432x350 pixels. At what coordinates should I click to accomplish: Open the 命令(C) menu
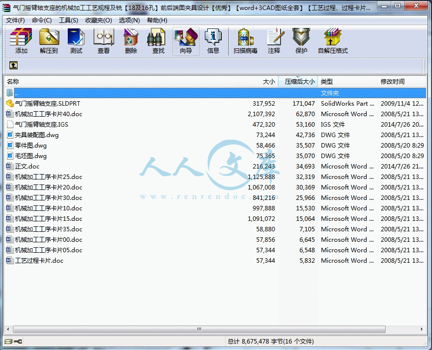tap(41, 20)
